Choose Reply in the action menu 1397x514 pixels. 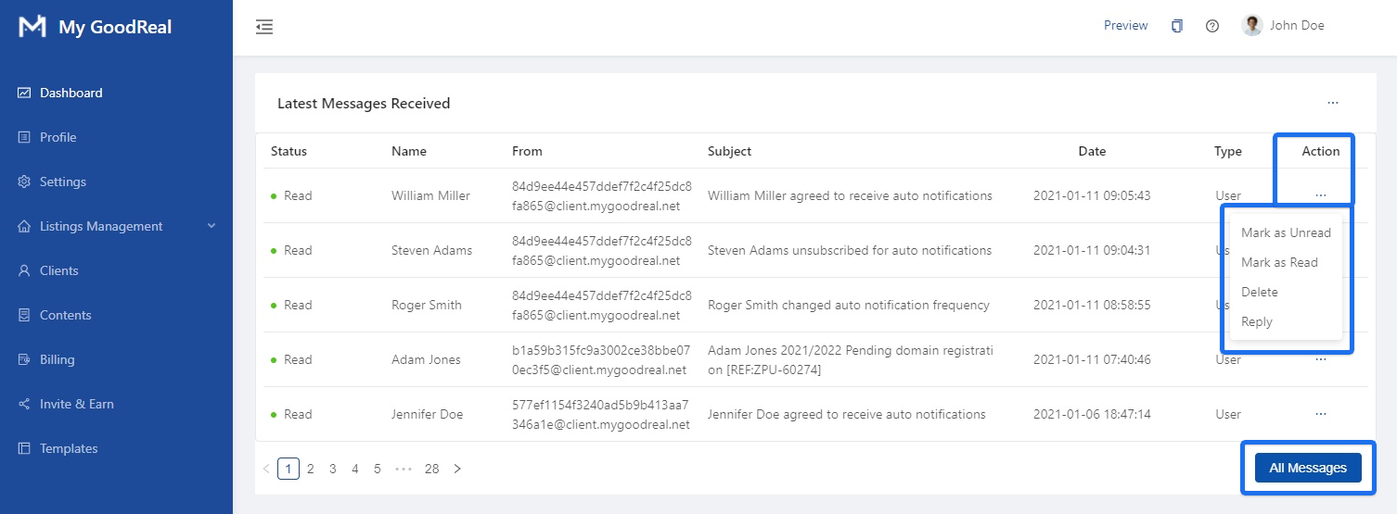[x=1257, y=321]
